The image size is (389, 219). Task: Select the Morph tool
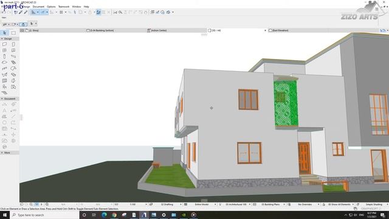[x=13, y=81]
